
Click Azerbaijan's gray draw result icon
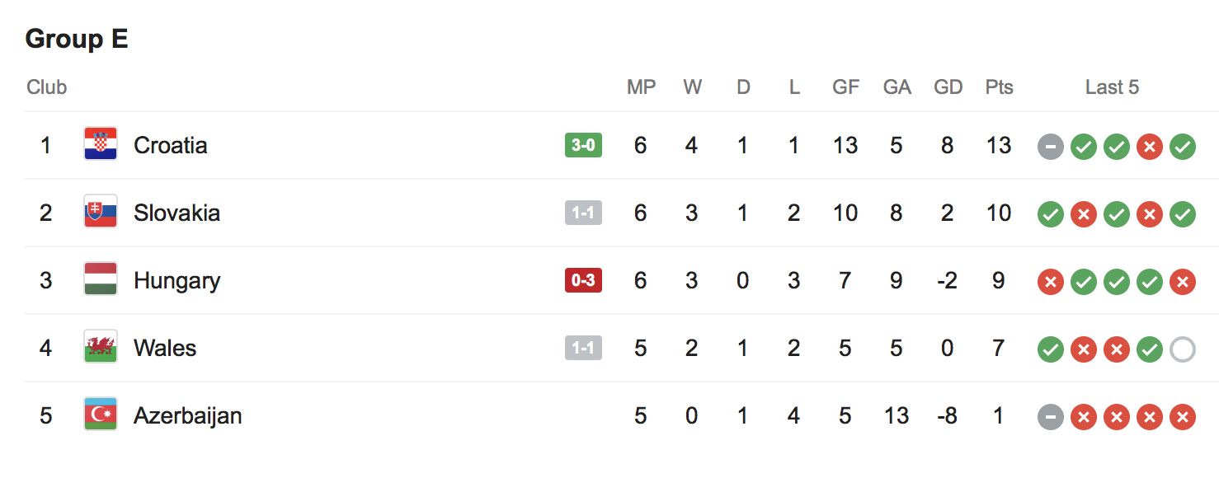[x=1050, y=418]
